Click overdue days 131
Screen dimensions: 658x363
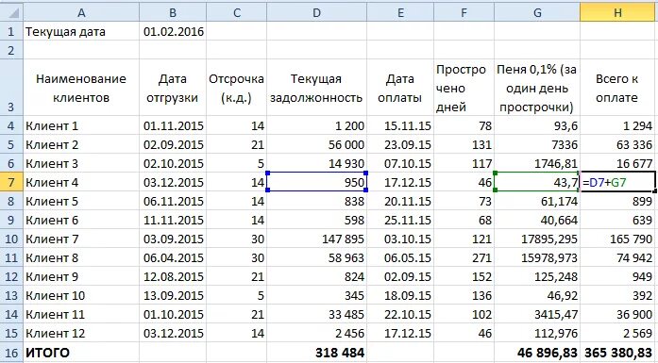(464, 144)
